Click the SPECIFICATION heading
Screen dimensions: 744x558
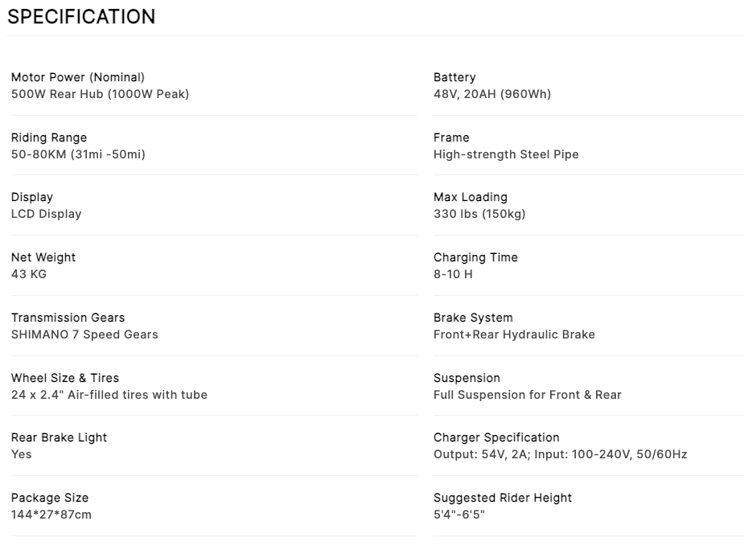[81, 17]
